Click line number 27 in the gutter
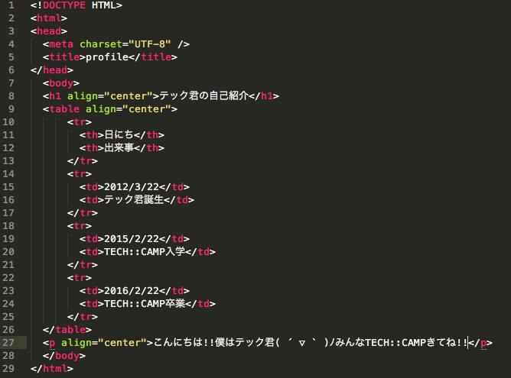 coord(9,343)
